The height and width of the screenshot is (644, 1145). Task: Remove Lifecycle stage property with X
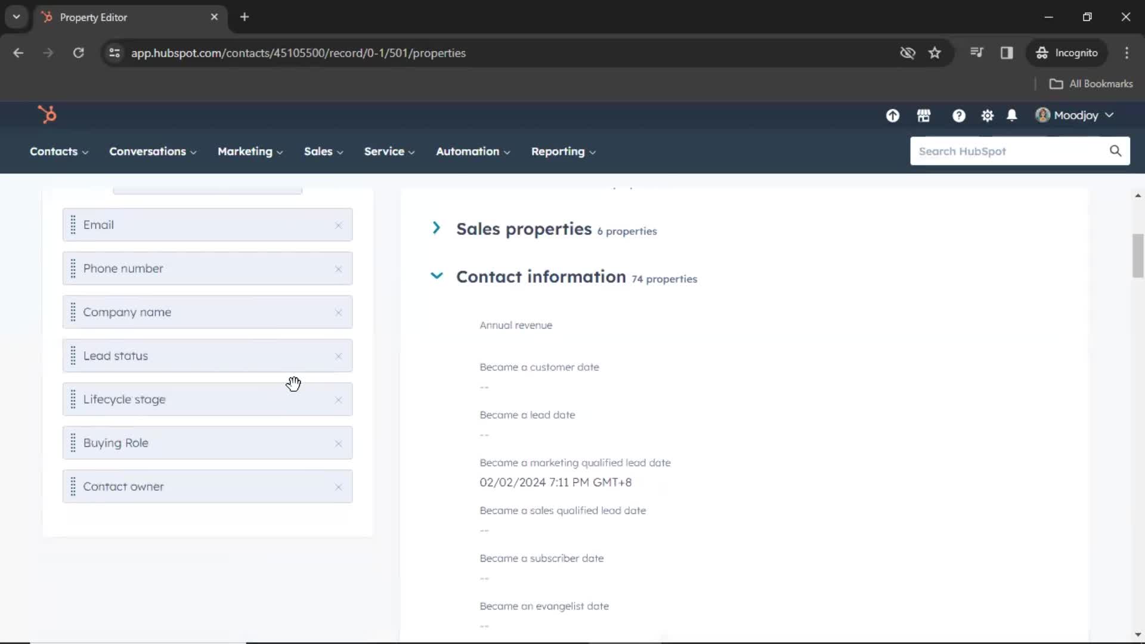pos(338,400)
